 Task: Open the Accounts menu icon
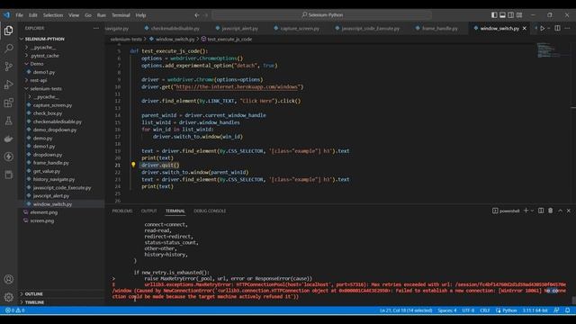coord(8,279)
